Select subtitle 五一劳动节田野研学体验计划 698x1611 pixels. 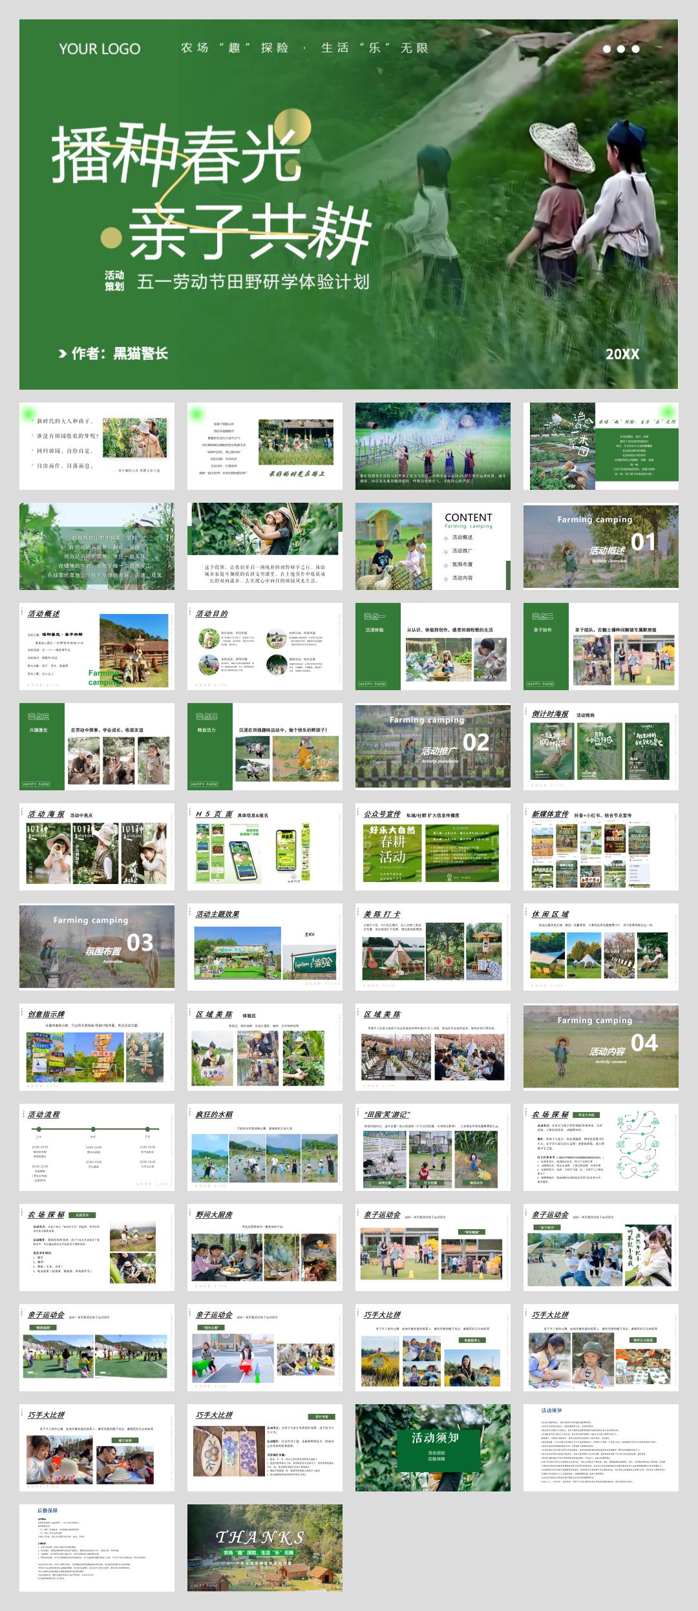(253, 282)
